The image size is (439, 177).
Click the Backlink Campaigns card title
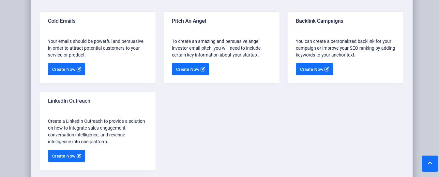point(319,21)
